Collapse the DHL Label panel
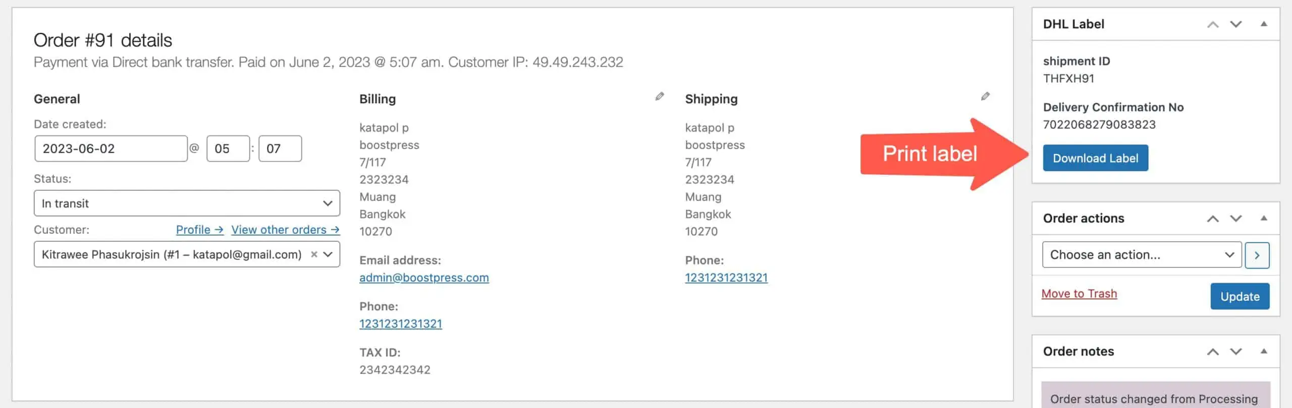This screenshot has height=408, width=1292. pos(1264,24)
